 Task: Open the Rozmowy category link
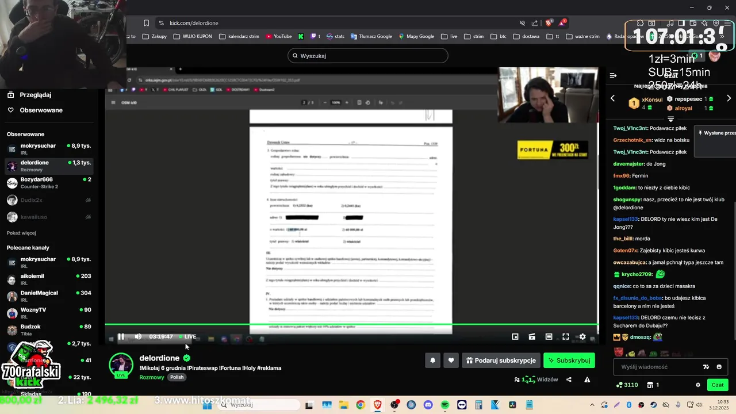point(152,377)
